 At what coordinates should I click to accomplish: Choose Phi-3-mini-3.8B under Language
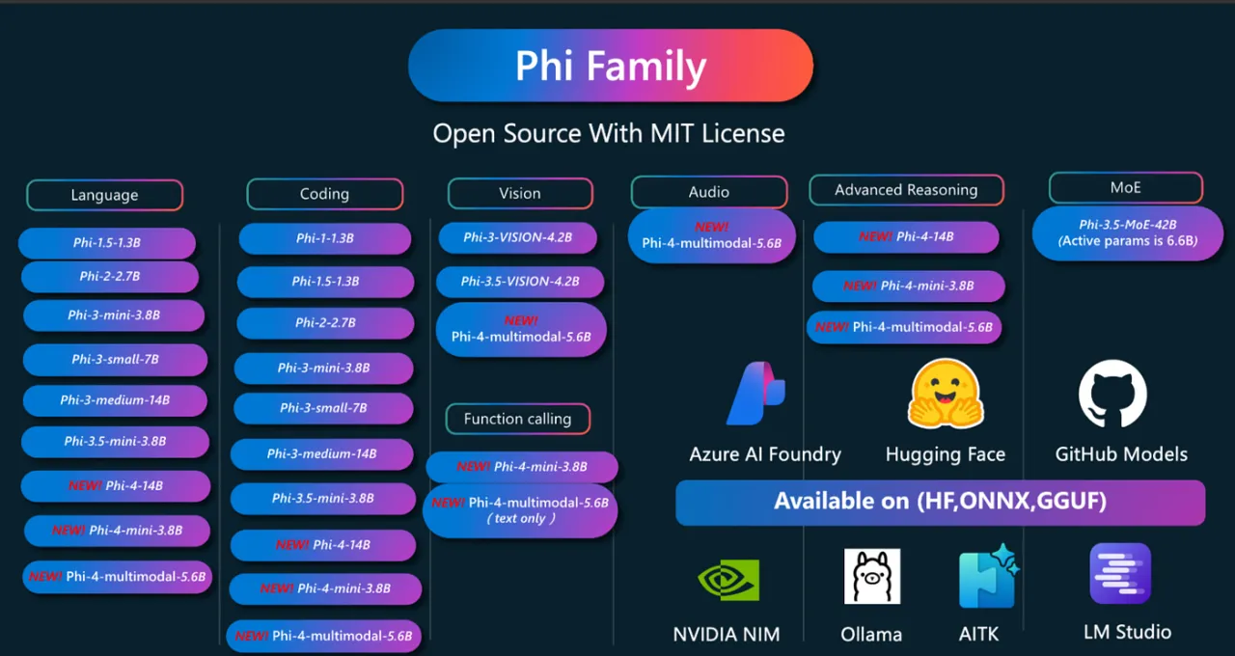click(x=114, y=315)
